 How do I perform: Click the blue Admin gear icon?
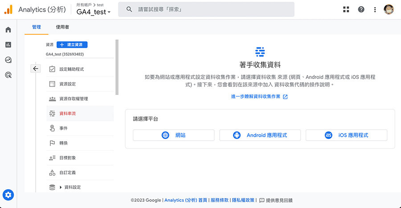[8, 195]
